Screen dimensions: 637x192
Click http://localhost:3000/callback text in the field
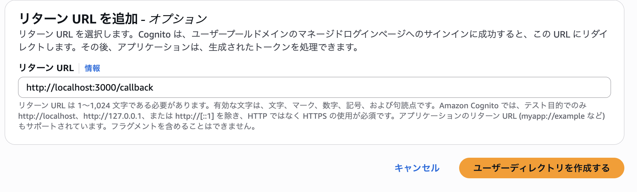[90, 88]
